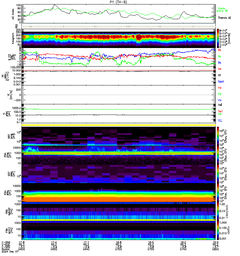Select the green "By" legend label
The image size is (240, 256).
pos(220,56)
